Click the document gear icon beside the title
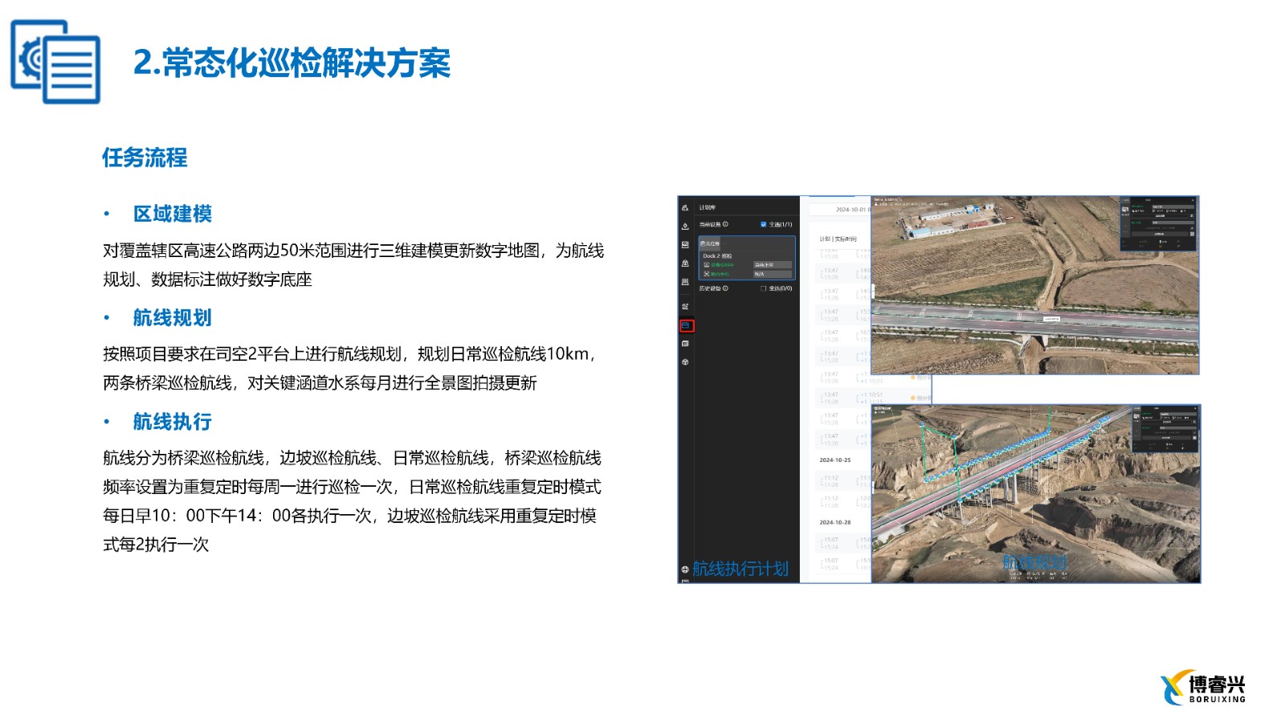The height and width of the screenshot is (723, 1285). 55,63
